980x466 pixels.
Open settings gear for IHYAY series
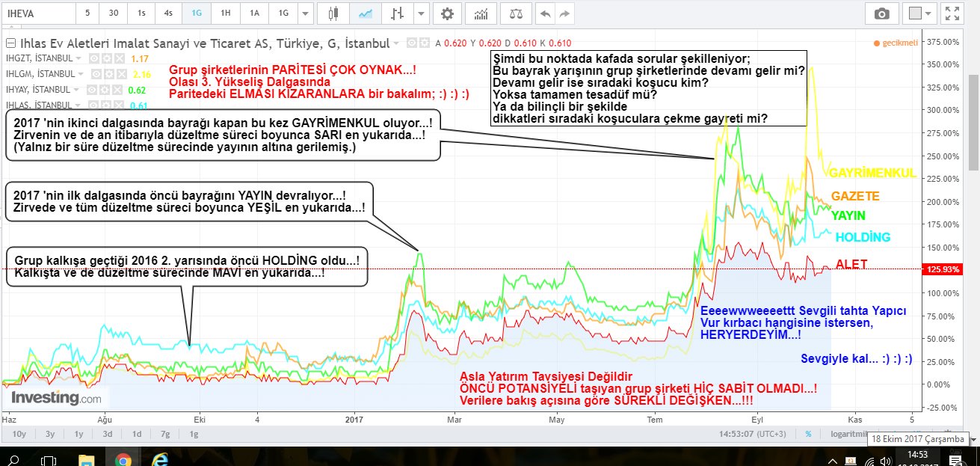[x=104, y=90]
